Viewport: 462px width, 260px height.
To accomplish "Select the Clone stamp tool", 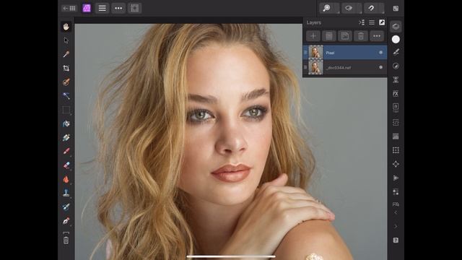I will point(66,193).
